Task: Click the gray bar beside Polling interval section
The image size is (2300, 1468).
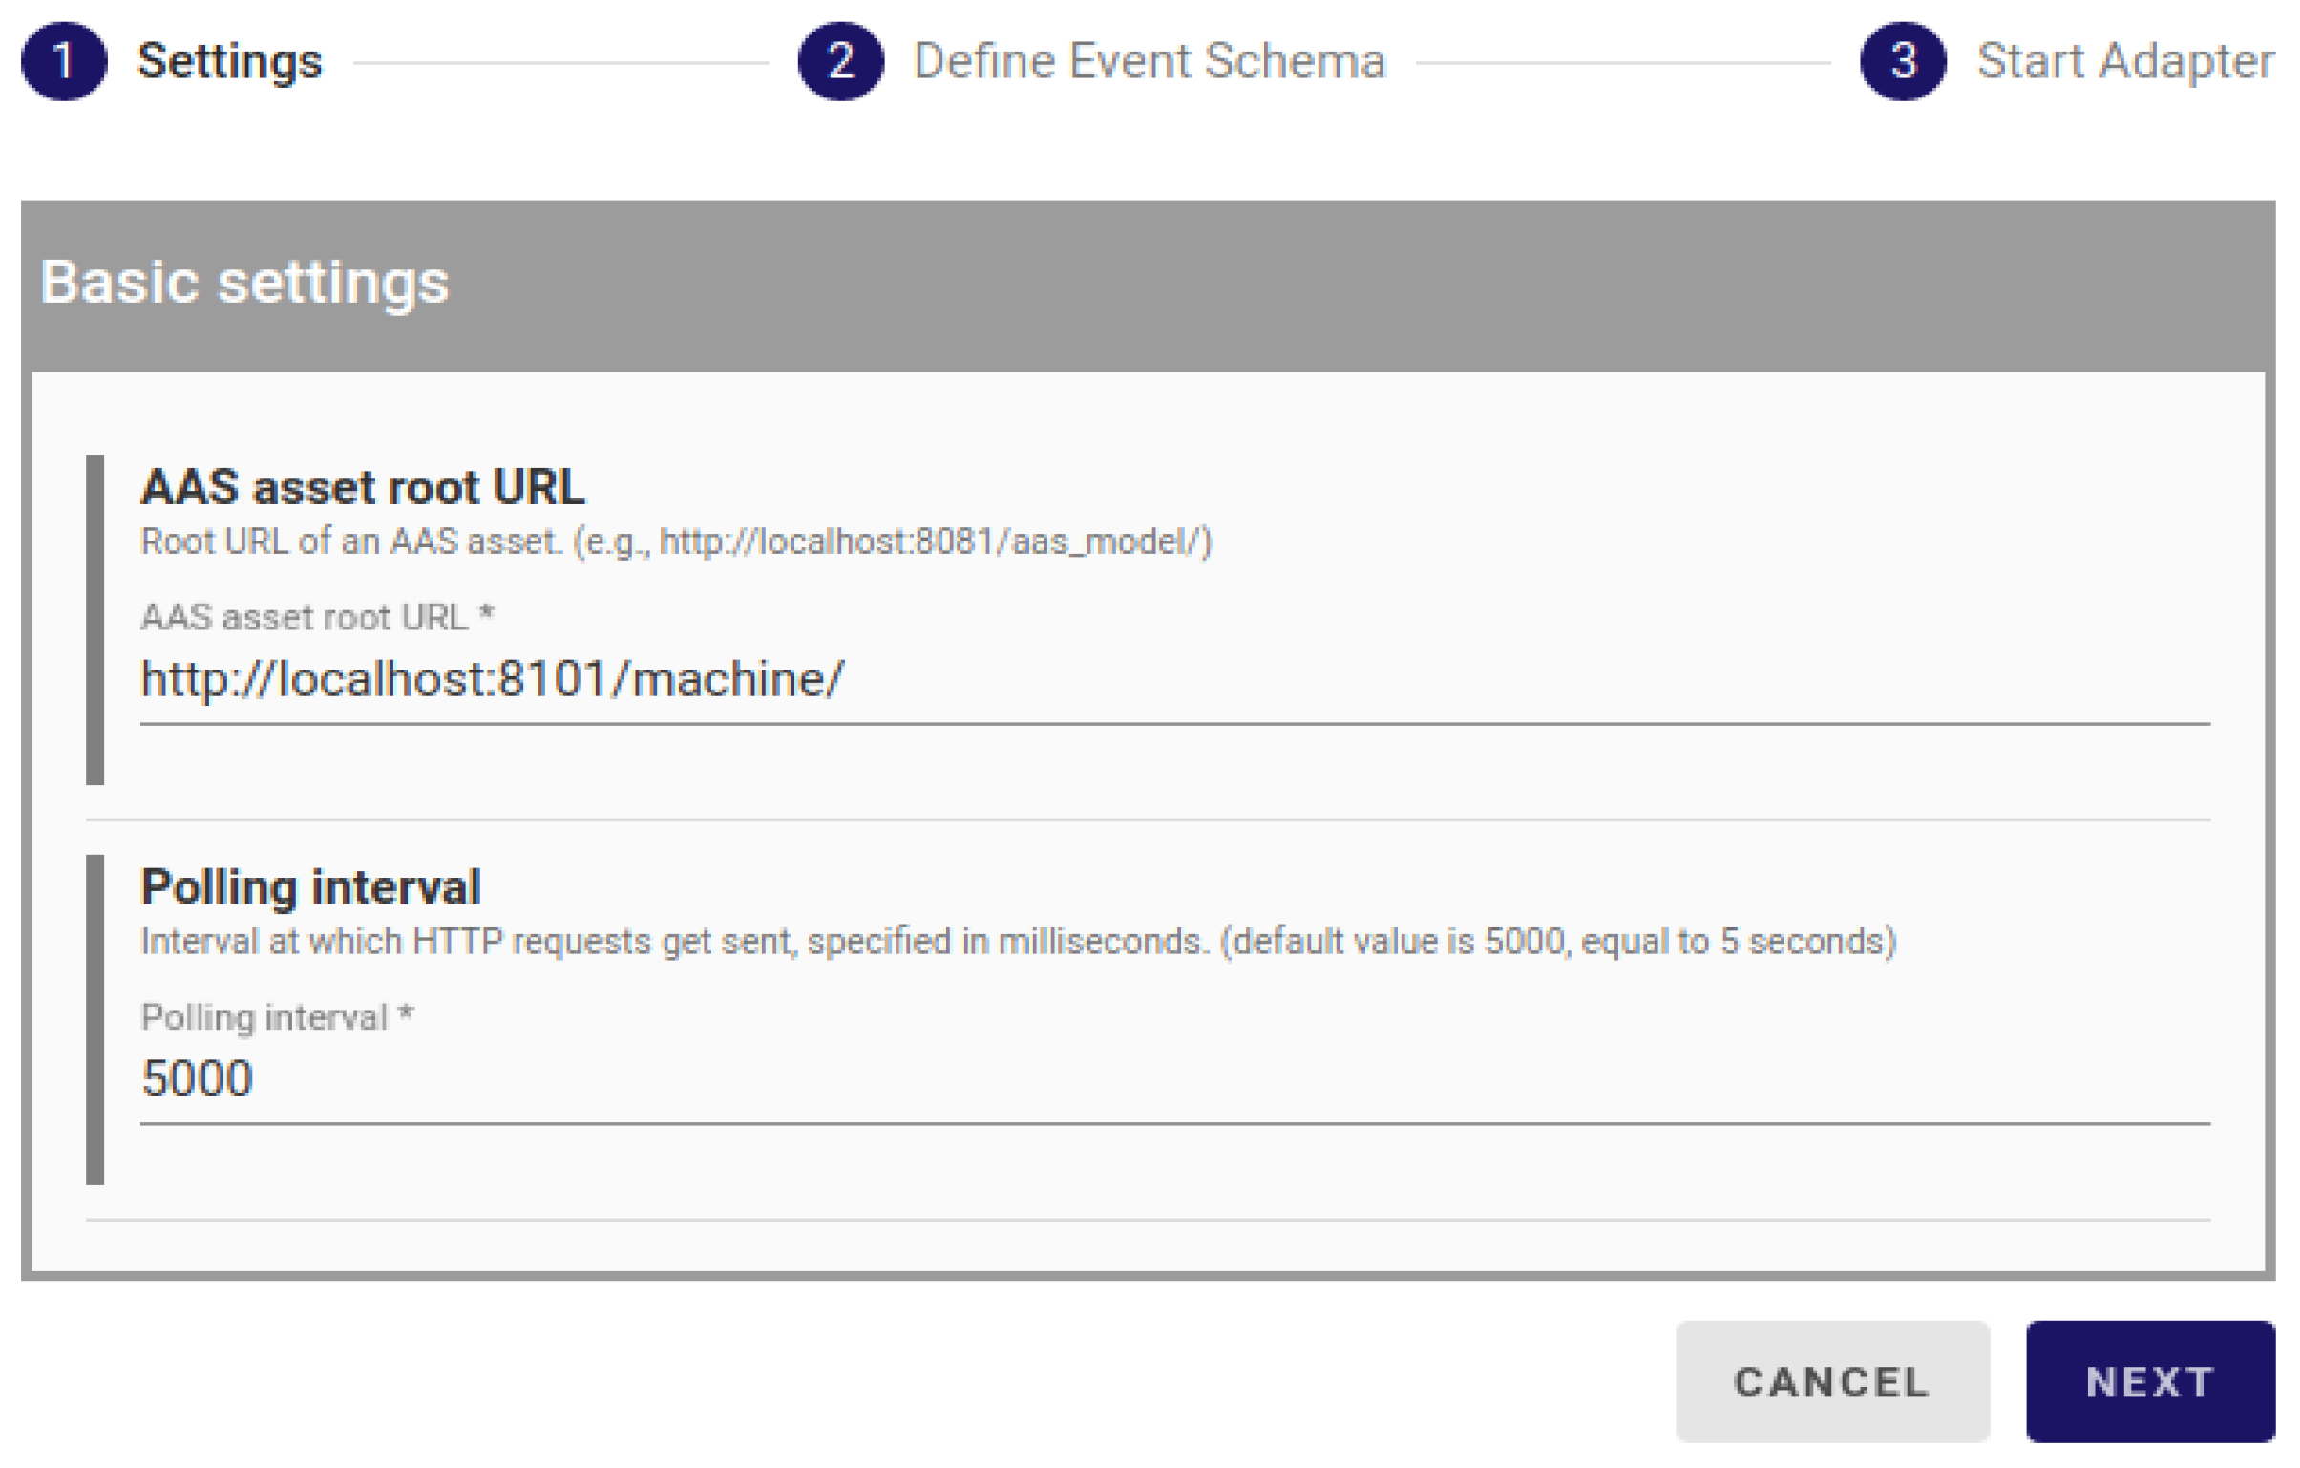Action: pos(95,1020)
